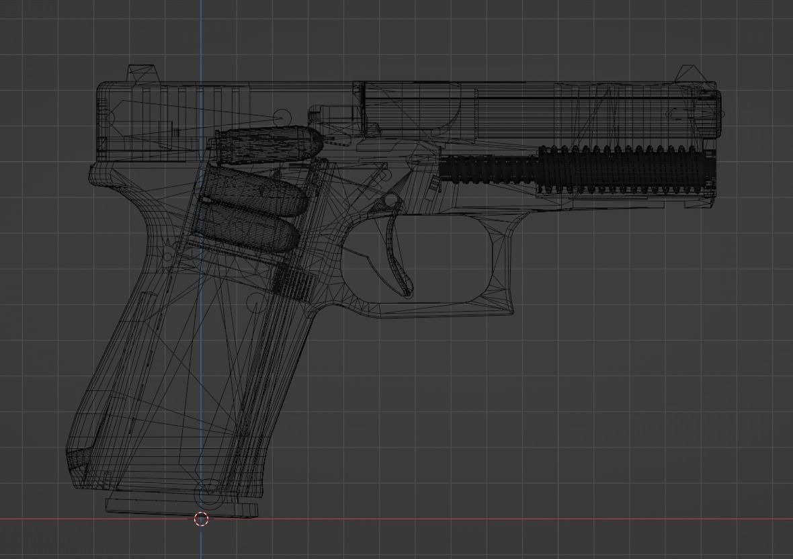Click the 3D cursor at the origin

pos(202,519)
